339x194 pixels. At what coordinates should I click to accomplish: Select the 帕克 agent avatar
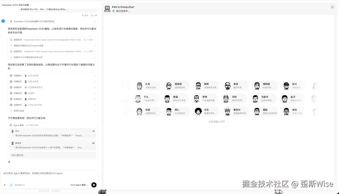click(x=286, y=86)
